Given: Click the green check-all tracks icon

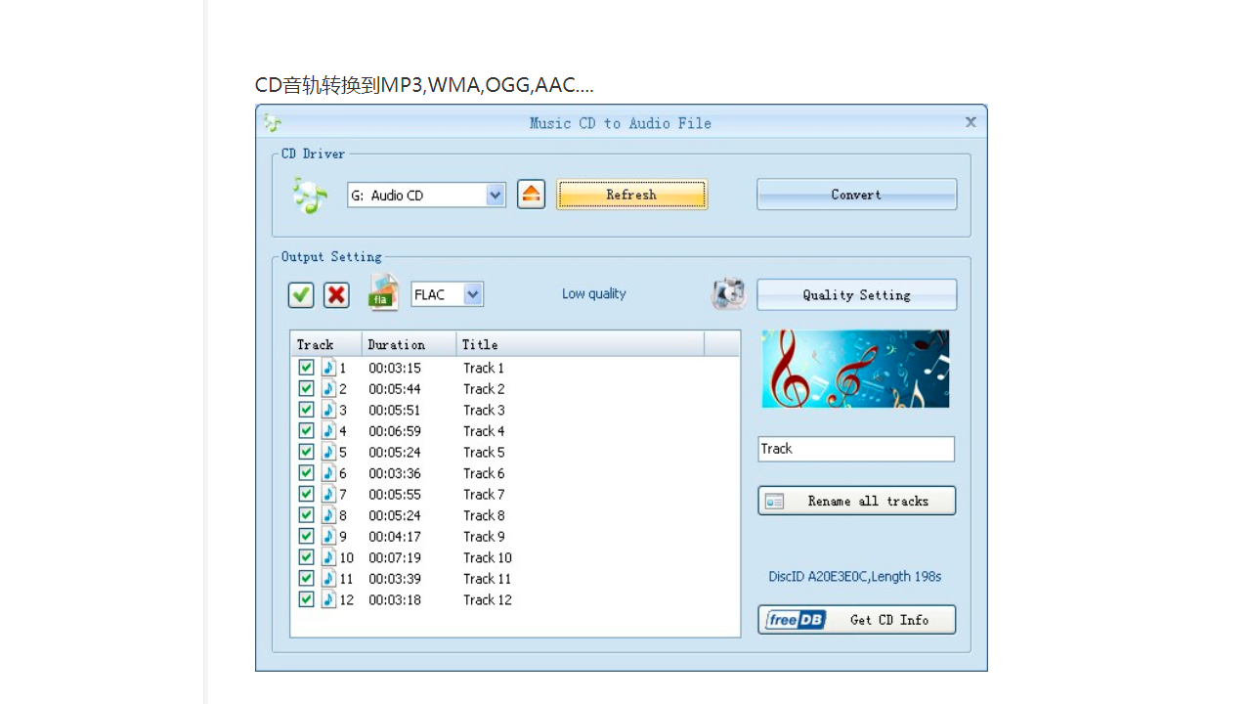Looking at the screenshot, I should click(301, 294).
